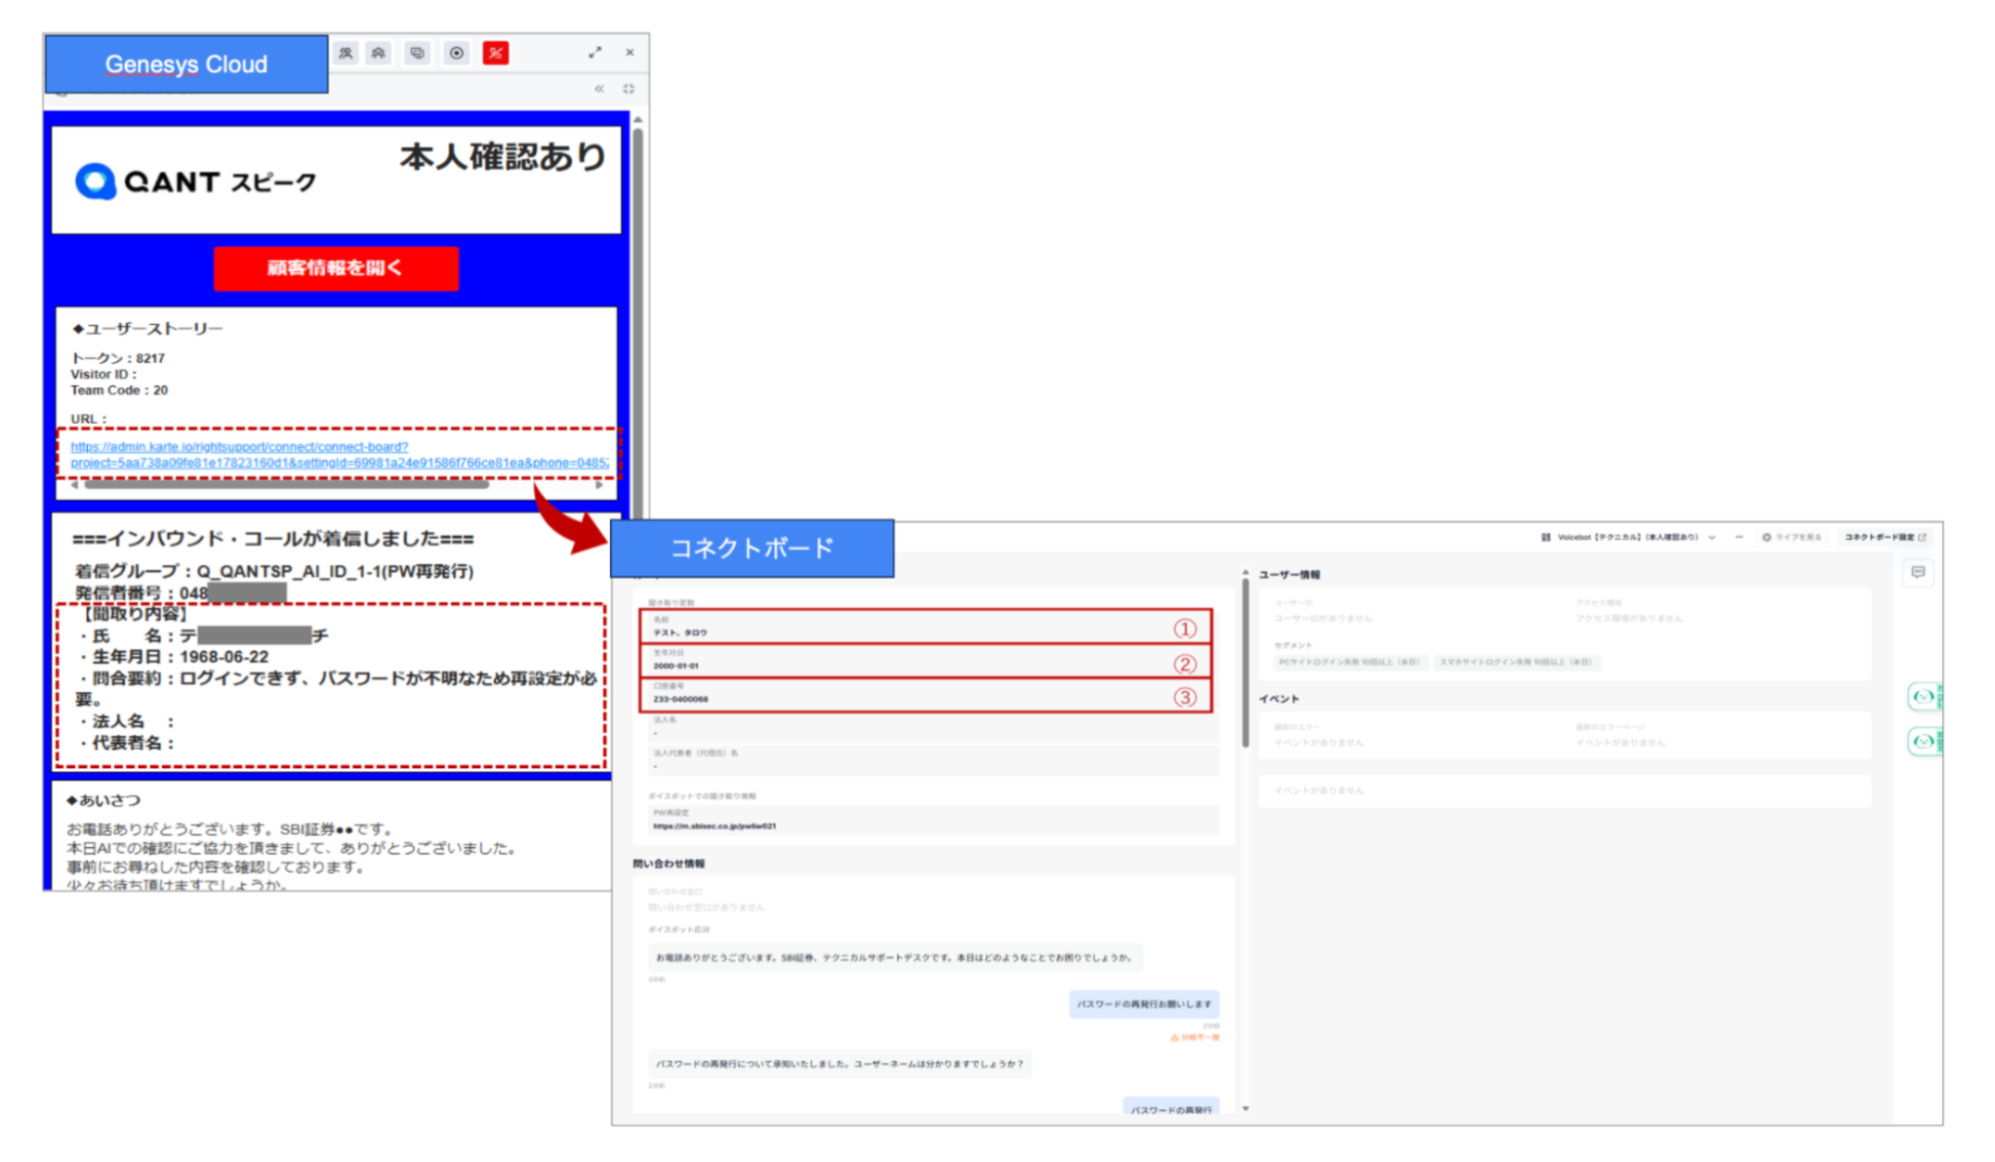This screenshot has height=1162, width=1995.
Task: Click the PW reset URL m.sbisec.co.jp text
Action: pos(715,827)
